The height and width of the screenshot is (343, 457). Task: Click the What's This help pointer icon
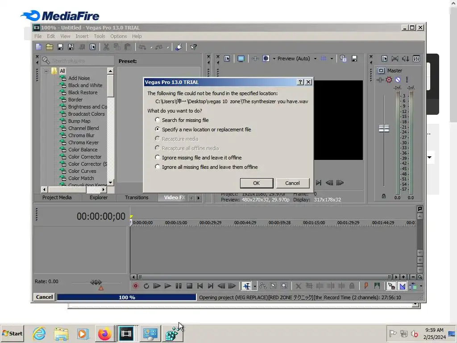coord(194,47)
